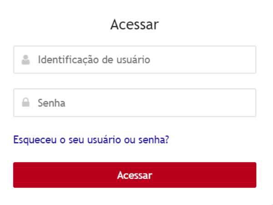Select the person icon in username box
Viewport: 273px width, 205px height.
tap(25, 60)
